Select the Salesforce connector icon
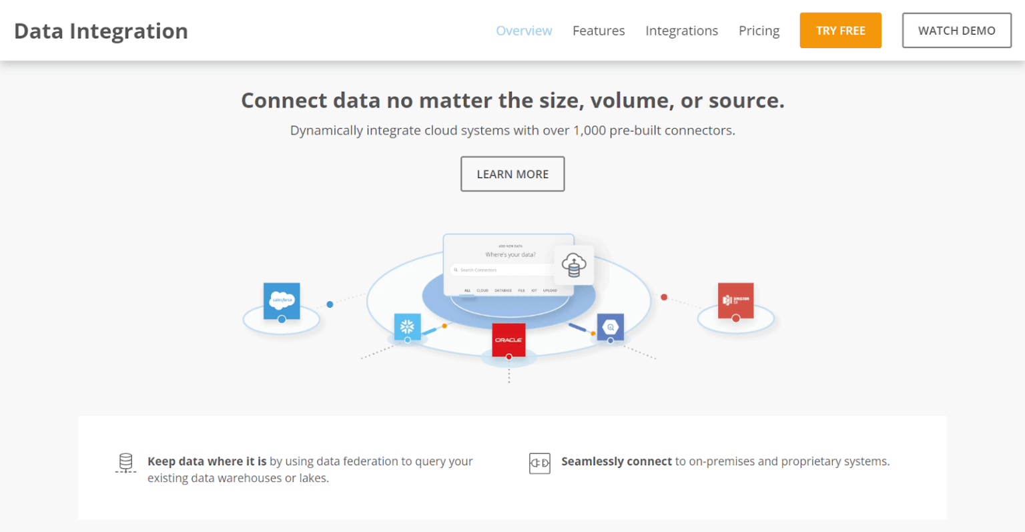This screenshot has width=1025, height=532. point(282,301)
